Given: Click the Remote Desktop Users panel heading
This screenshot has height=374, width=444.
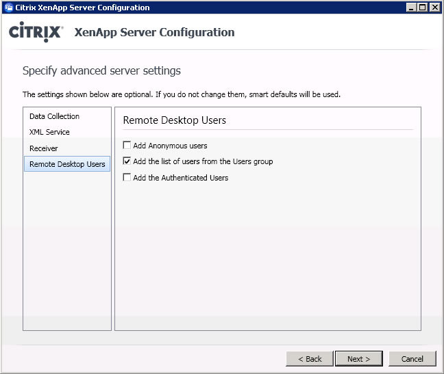Looking at the screenshot, I should [x=175, y=120].
